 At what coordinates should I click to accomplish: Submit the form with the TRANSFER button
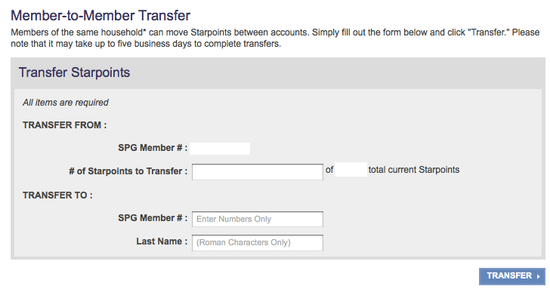[x=512, y=276]
